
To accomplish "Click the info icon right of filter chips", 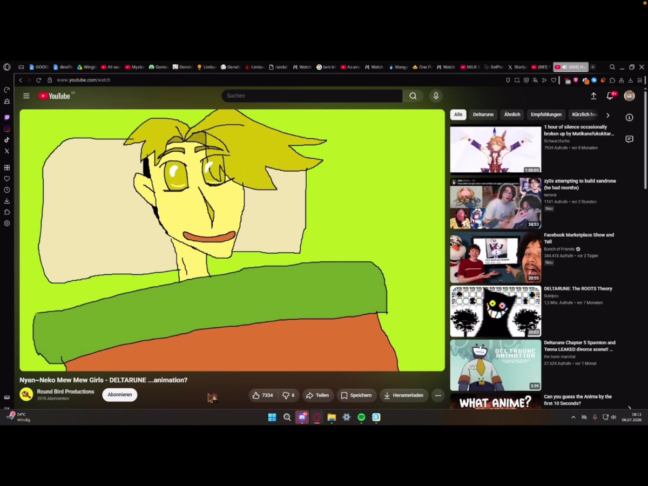I will click(x=629, y=117).
